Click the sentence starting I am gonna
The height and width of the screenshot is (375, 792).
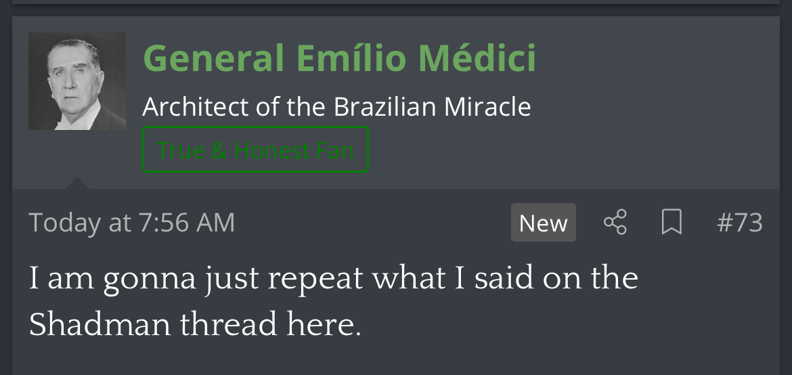333,279
